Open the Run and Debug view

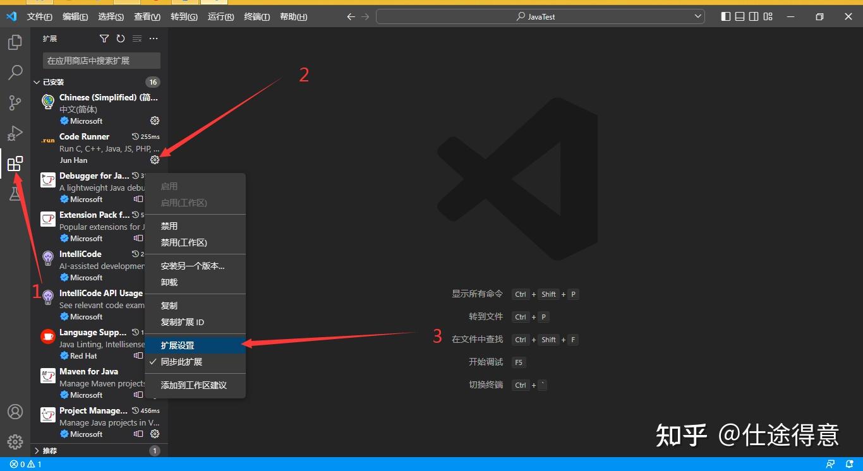point(15,133)
